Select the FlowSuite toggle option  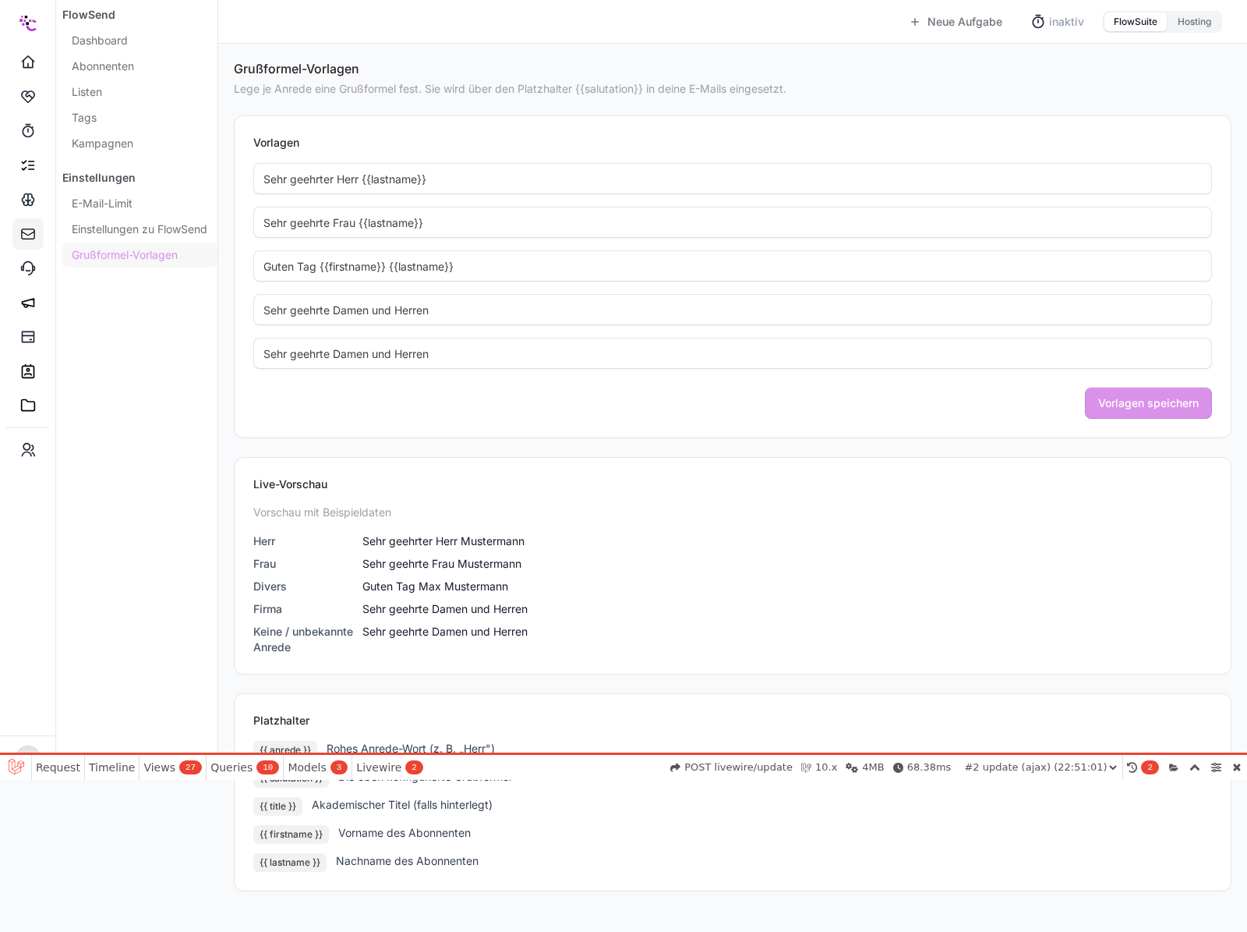1135,22
